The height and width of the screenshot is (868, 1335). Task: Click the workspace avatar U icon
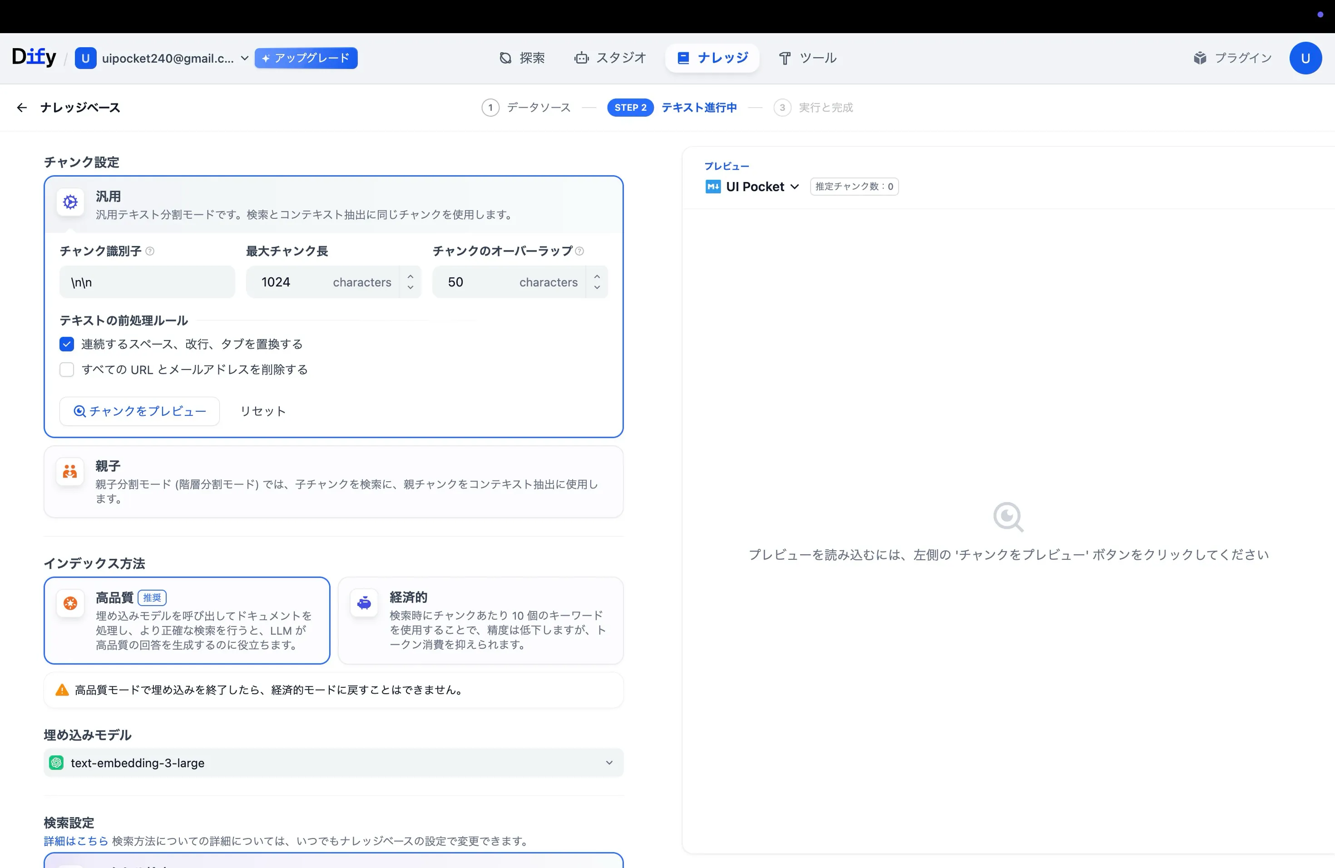85,58
